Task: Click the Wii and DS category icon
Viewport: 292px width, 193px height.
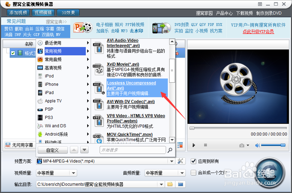Action: click(x=40, y=126)
